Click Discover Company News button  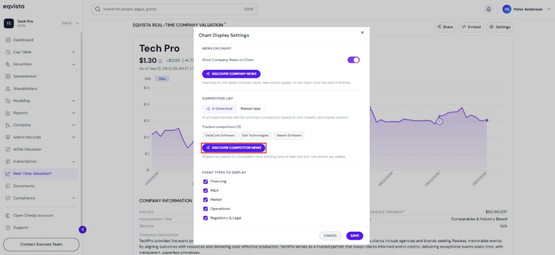[x=231, y=74]
